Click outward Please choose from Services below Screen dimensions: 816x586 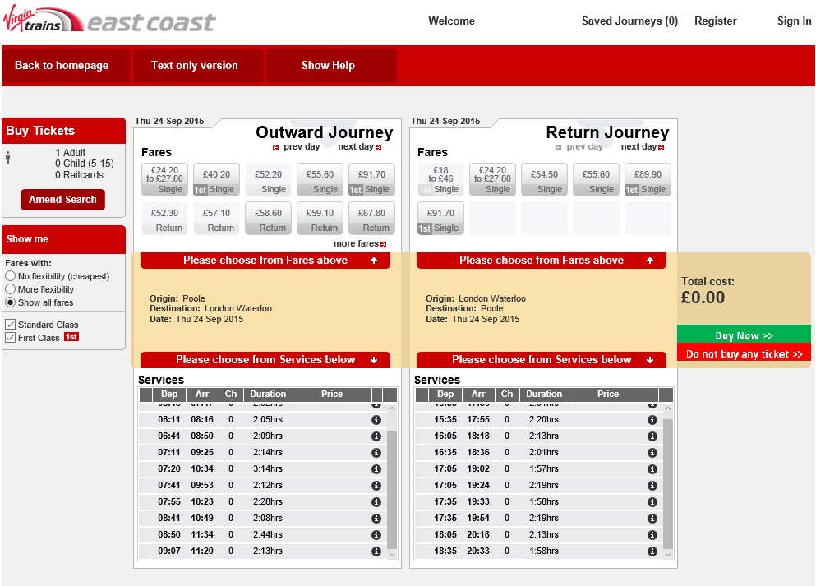(265, 360)
